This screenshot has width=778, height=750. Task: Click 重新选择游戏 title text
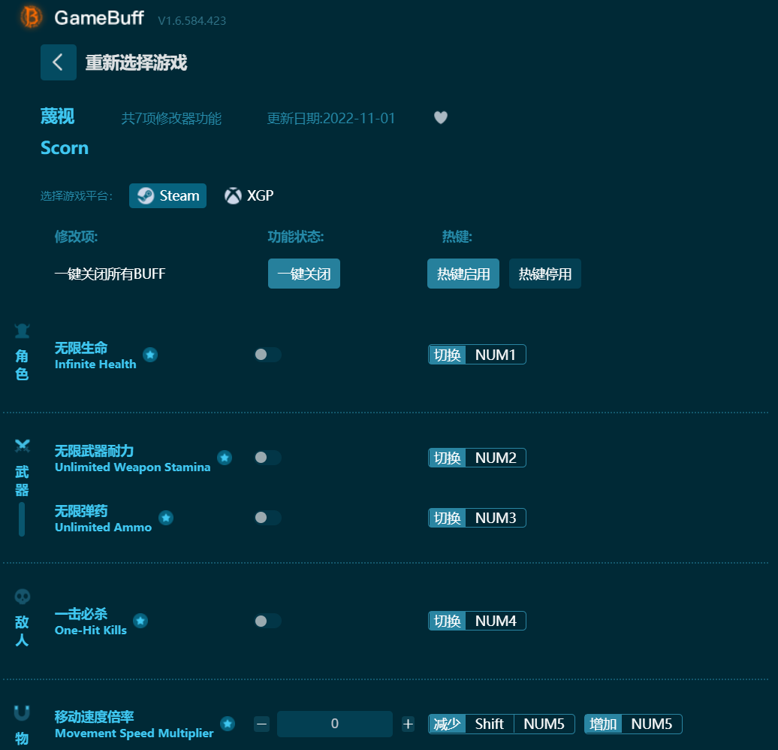pyautogui.click(x=137, y=62)
